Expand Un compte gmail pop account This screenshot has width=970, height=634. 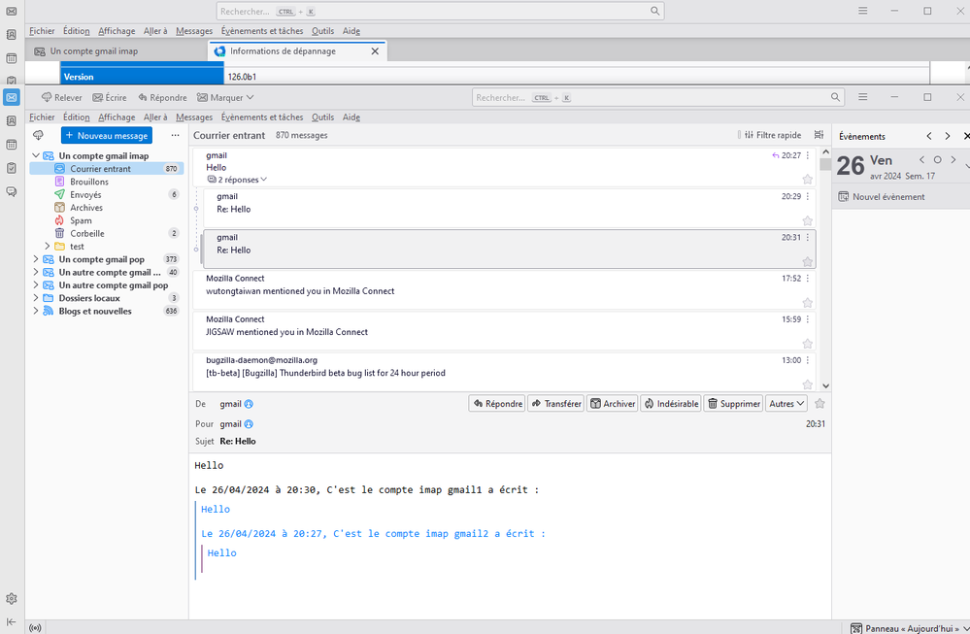coord(36,259)
